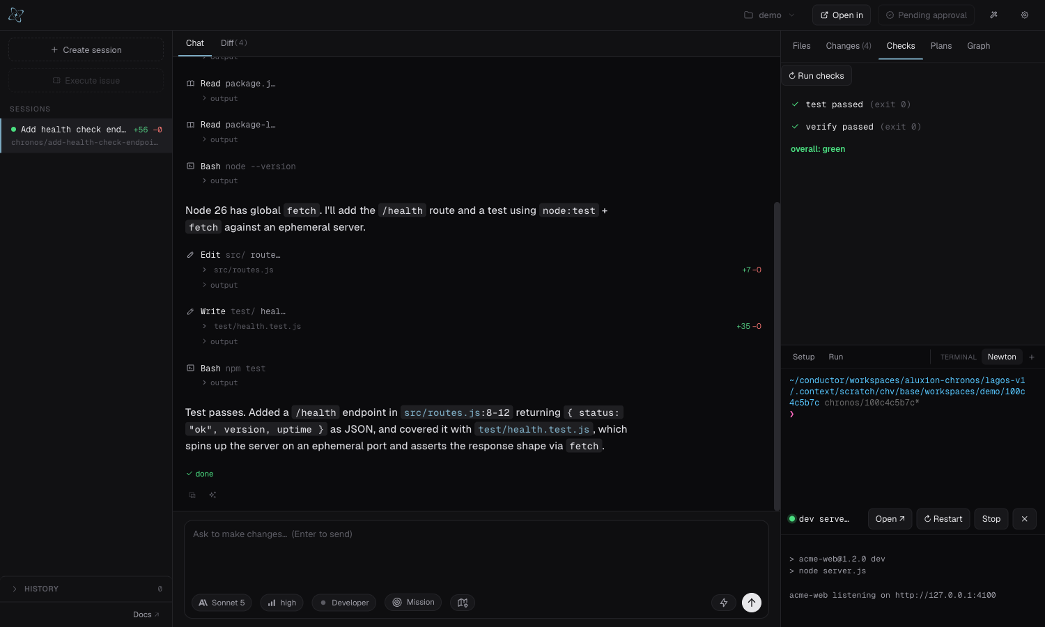Click the book icon beside Read package.j…

(x=190, y=84)
